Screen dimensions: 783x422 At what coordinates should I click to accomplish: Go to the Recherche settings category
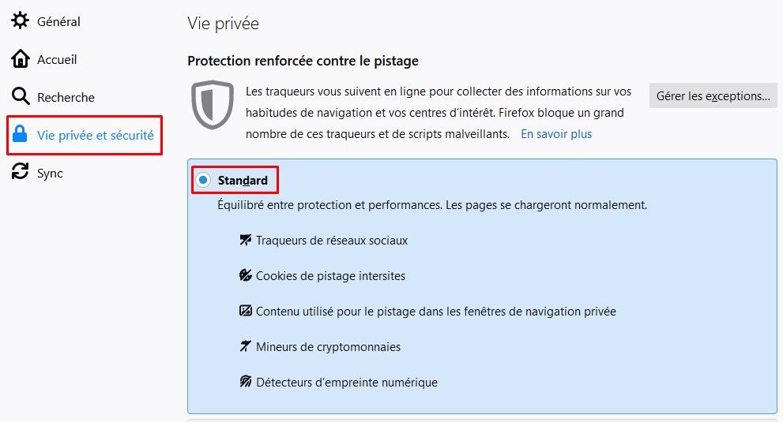[66, 97]
